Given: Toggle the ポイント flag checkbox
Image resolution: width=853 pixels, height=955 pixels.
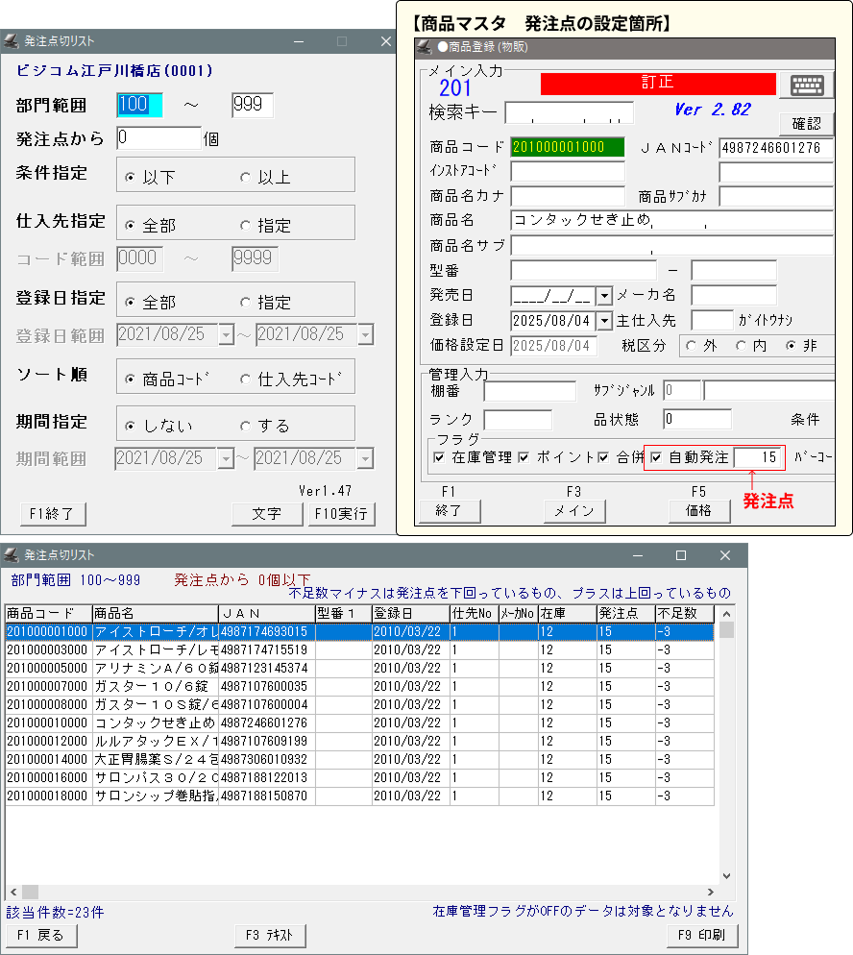Looking at the screenshot, I should 524,458.
